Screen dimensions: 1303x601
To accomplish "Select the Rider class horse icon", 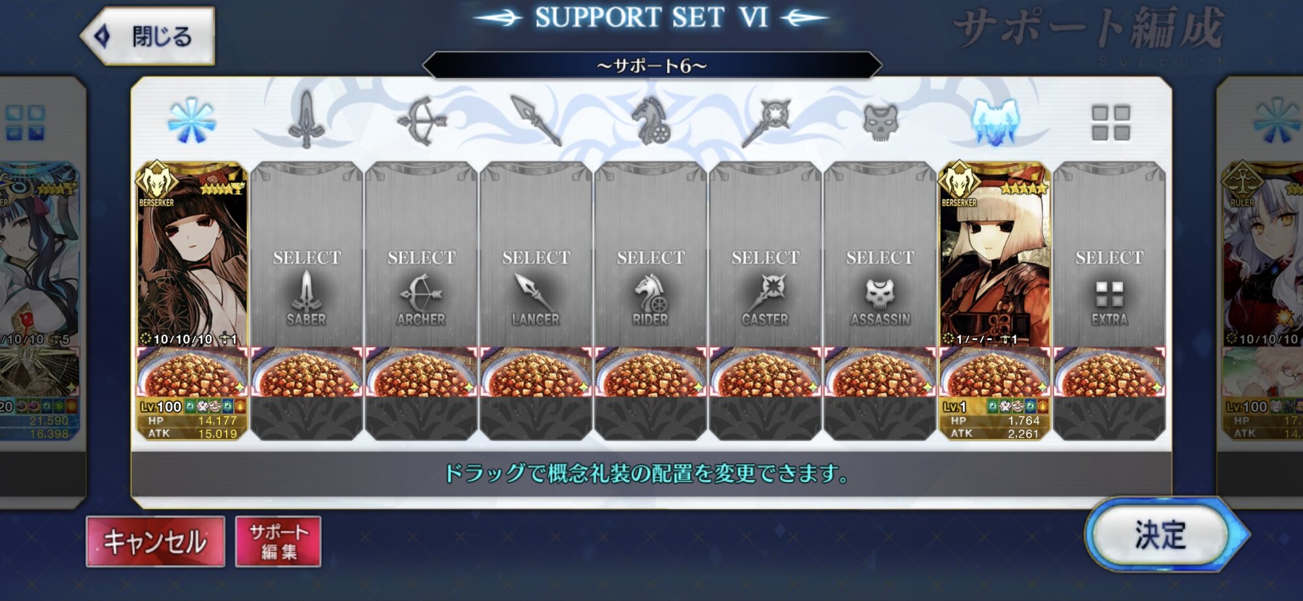I will click(x=651, y=121).
